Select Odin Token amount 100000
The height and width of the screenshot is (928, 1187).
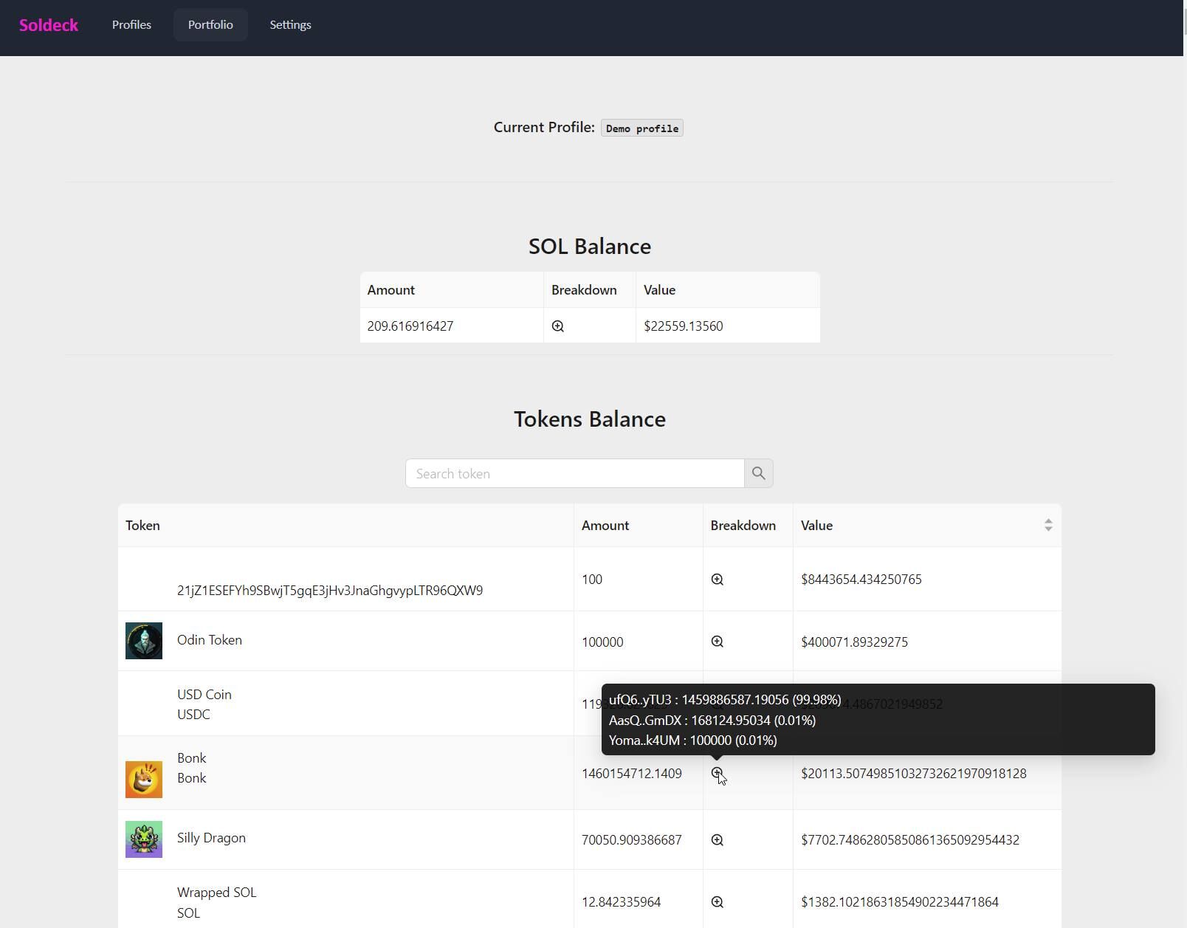point(602,642)
